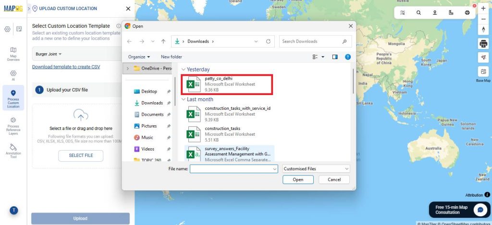Click the SELECT FILE button

[x=81, y=155]
